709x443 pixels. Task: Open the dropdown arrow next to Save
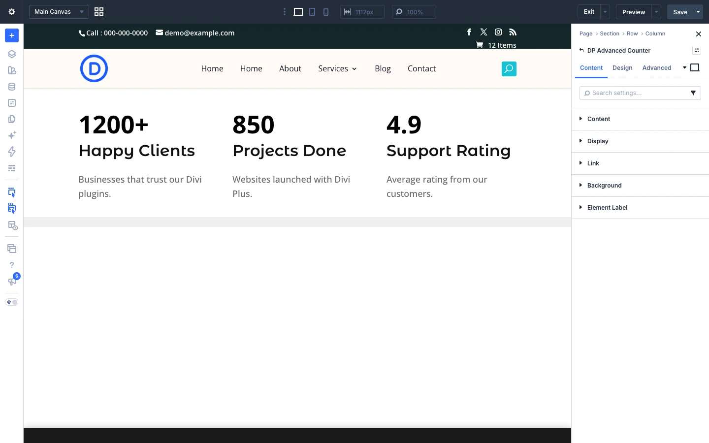698,12
